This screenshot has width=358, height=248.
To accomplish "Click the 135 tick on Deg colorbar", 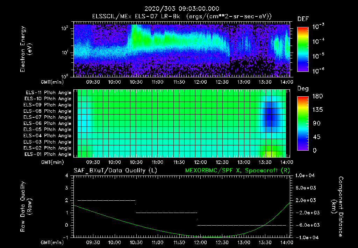I will (x=317, y=110).
